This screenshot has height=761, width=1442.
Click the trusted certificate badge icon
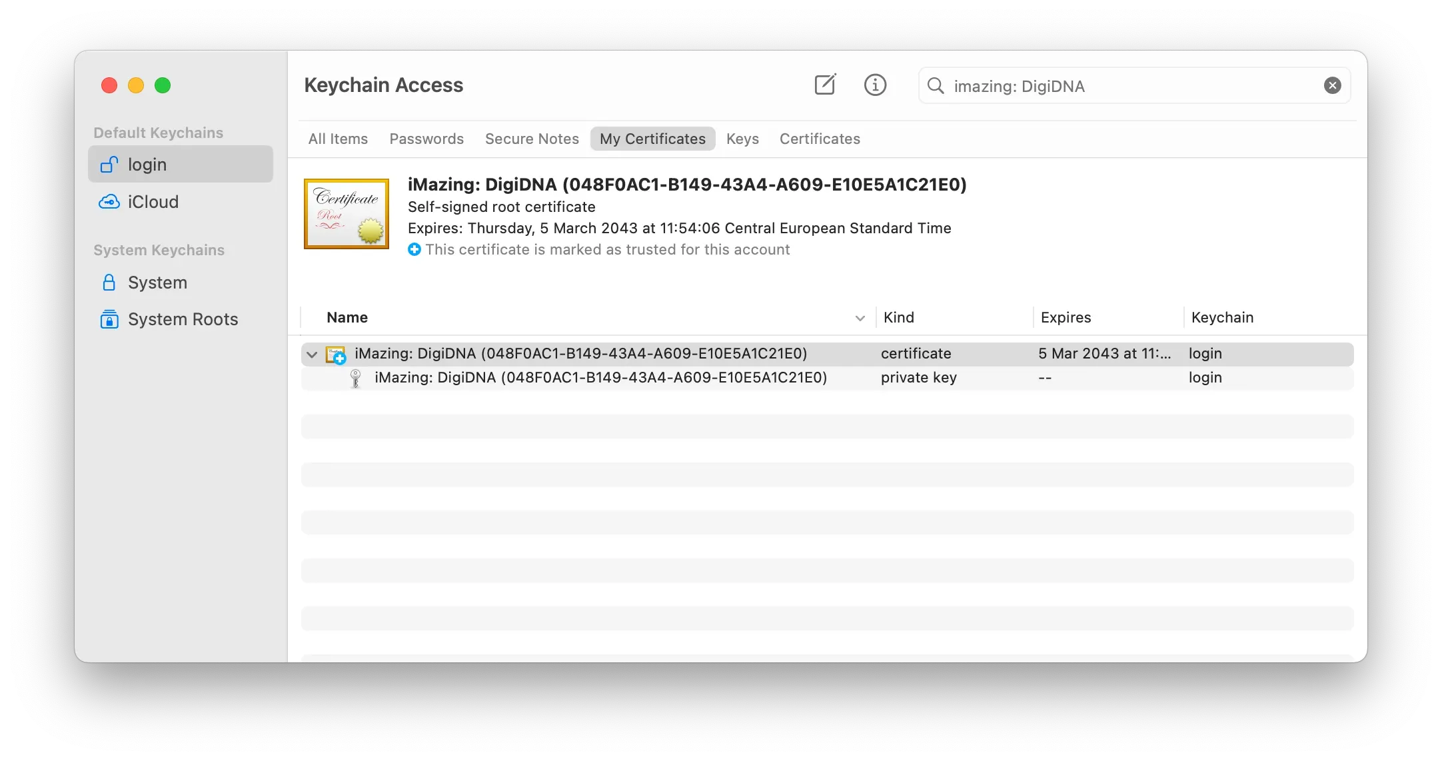(414, 250)
